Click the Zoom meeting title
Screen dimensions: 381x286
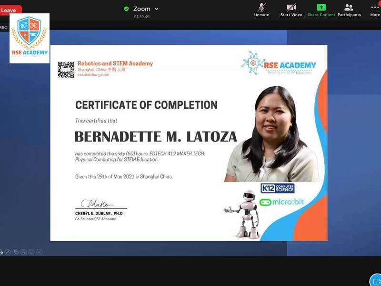click(x=141, y=9)
